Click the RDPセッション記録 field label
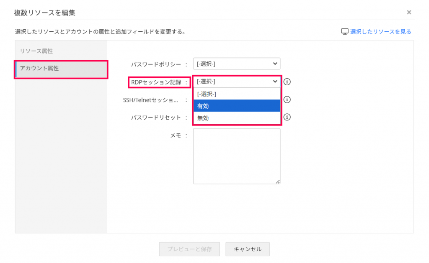Screen dimensions: 429x263 [156, 82]
